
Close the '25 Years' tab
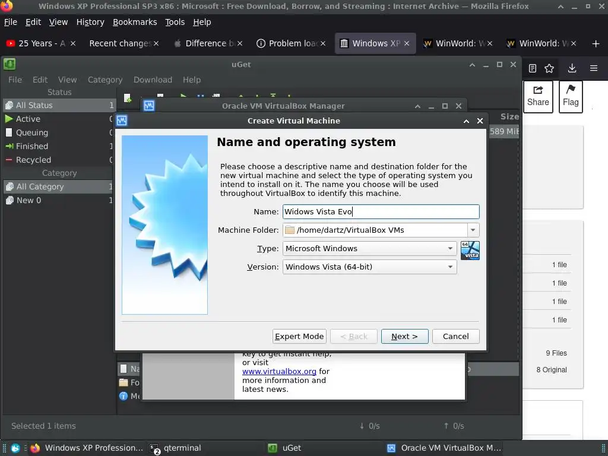pos(73,43)
